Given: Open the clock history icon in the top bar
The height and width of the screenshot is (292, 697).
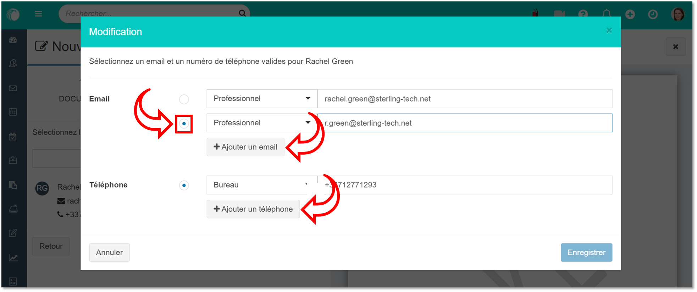Looking at the screenshot, I should coord(653,14).
